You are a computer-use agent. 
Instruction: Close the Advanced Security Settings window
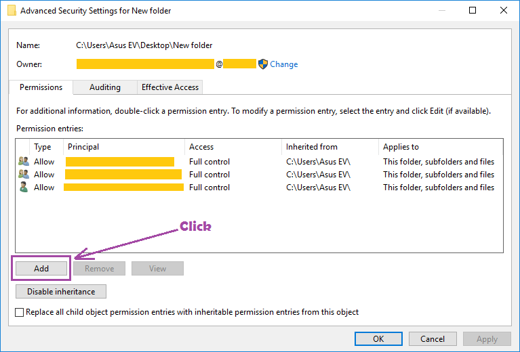click(502, 10)
